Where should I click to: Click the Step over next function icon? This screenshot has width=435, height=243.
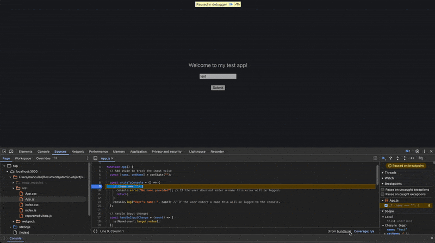point(390,158)
